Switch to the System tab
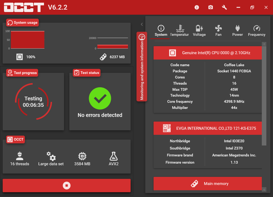This screenshot has height=197, width=273. 161,31
